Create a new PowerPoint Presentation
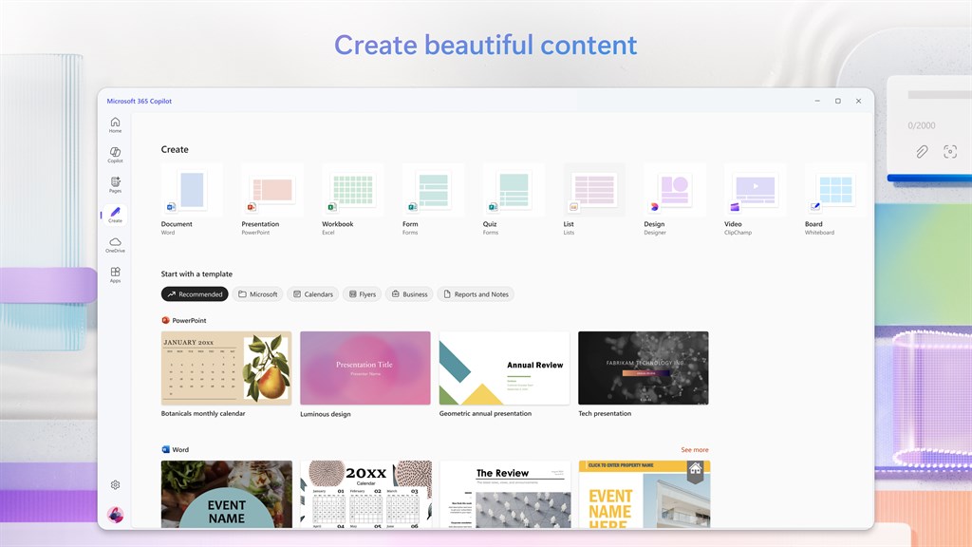Viewport: 972px width, 547px height. [x=272, y=199]
